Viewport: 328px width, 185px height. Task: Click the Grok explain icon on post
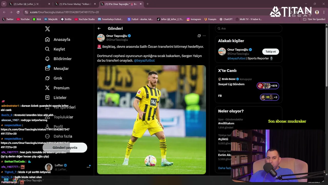coord(199,36)
